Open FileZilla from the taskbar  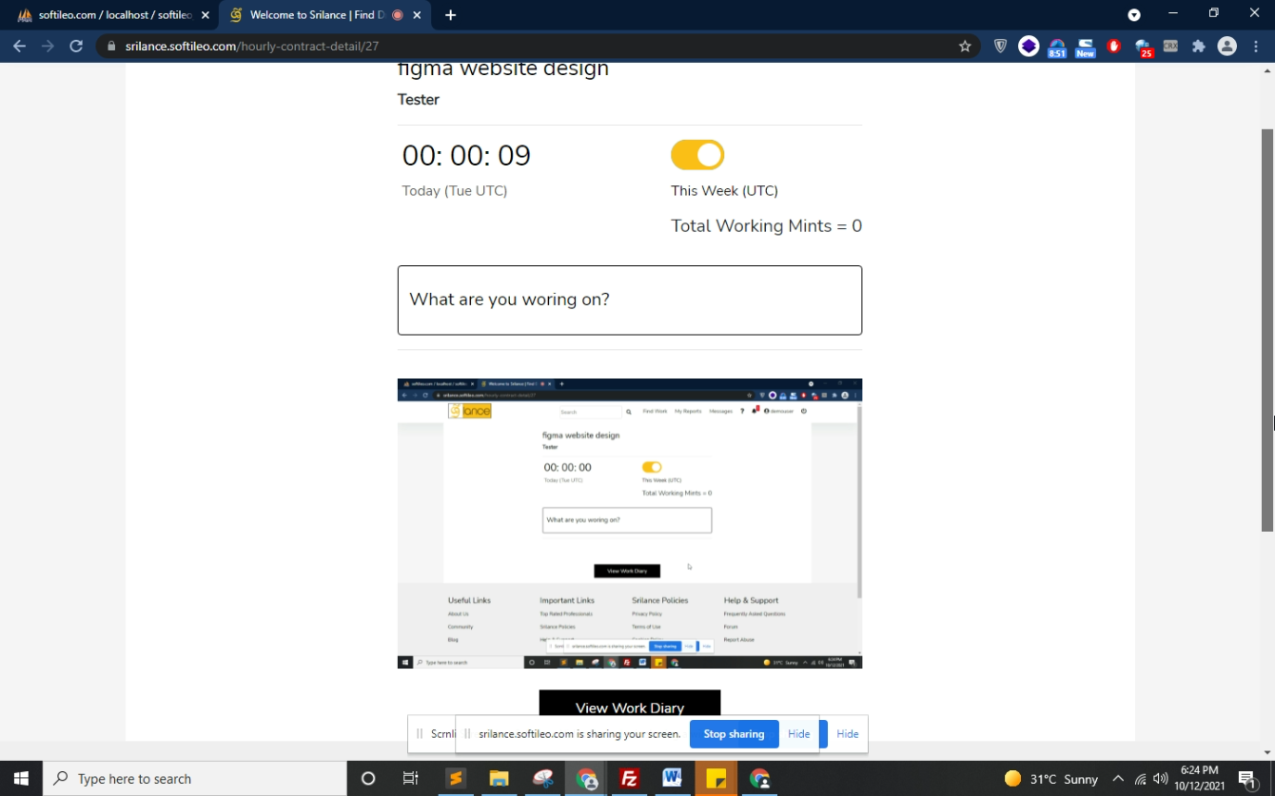629,779
